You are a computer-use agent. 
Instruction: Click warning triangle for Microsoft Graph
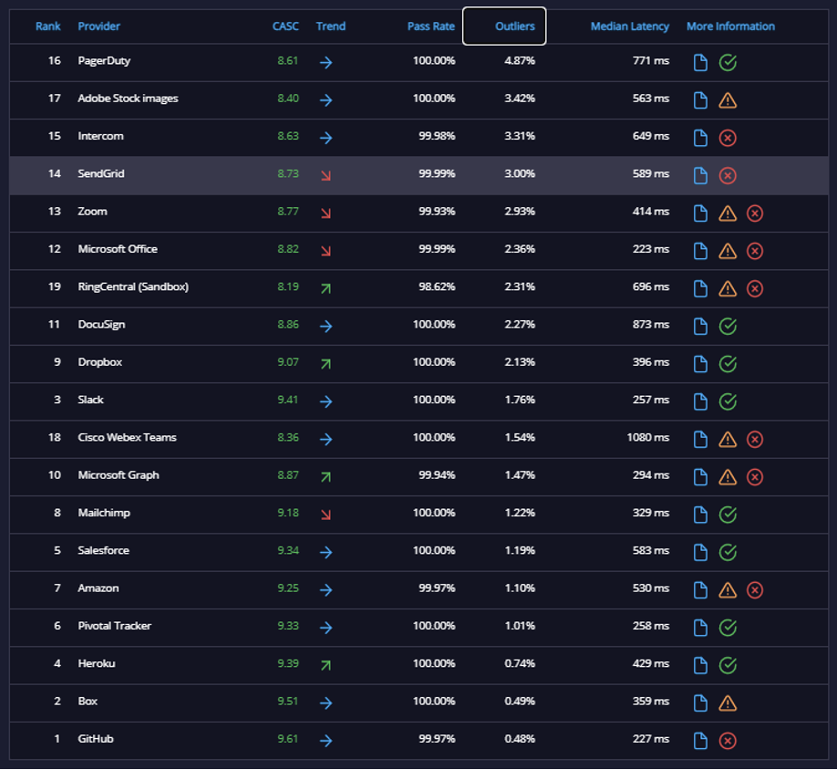coord(728,477)
